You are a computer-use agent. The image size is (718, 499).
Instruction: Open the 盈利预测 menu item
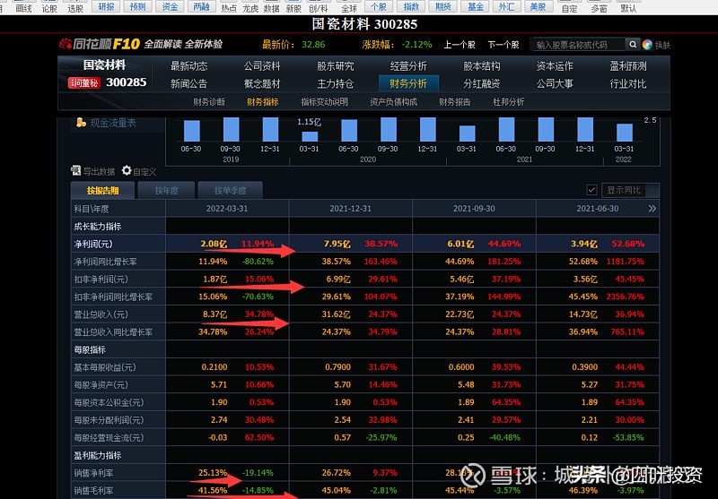627,66
